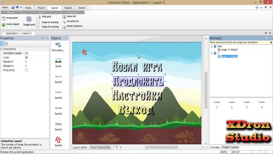Select the stop animation in Animator
Screen dimensions: 273x154
pyautogui.click(x=220, y=46)
